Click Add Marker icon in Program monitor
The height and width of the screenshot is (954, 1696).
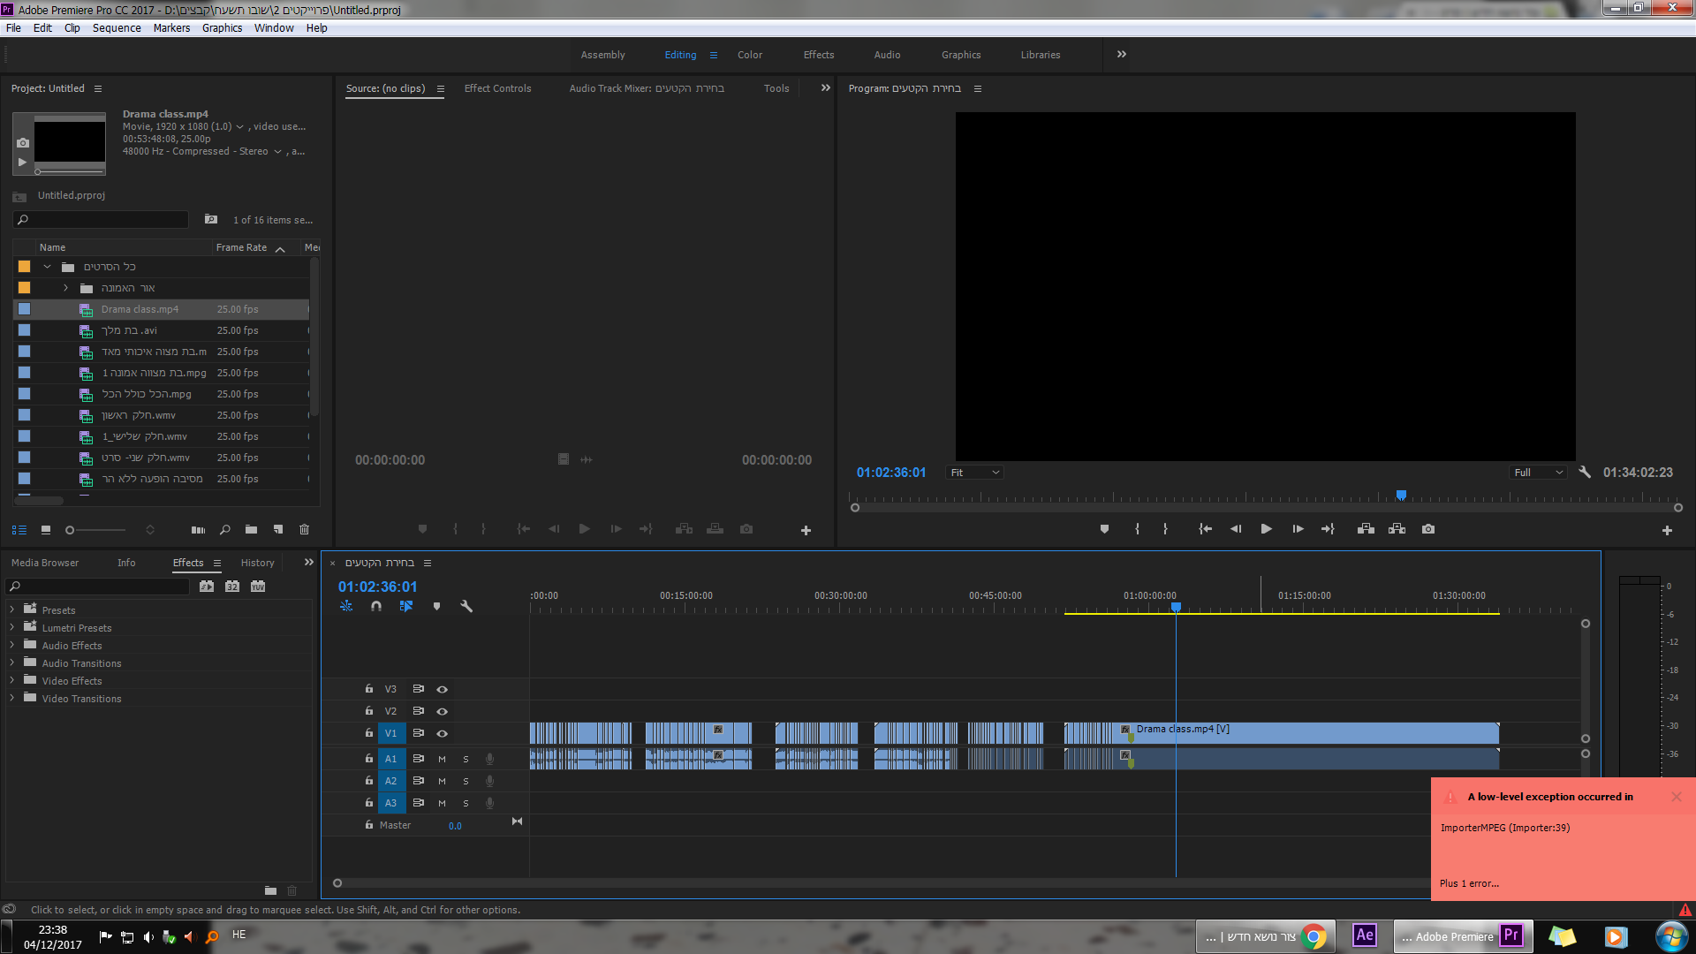(1104, 529)
